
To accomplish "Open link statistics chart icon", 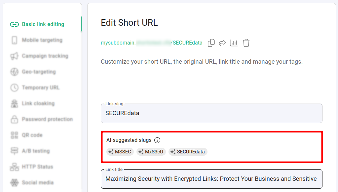I will point(234,43).
